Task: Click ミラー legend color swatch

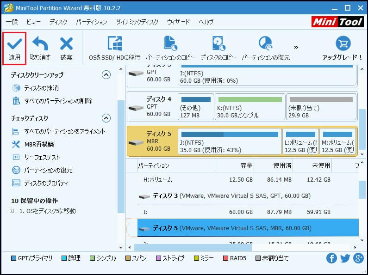Action: 196,258
